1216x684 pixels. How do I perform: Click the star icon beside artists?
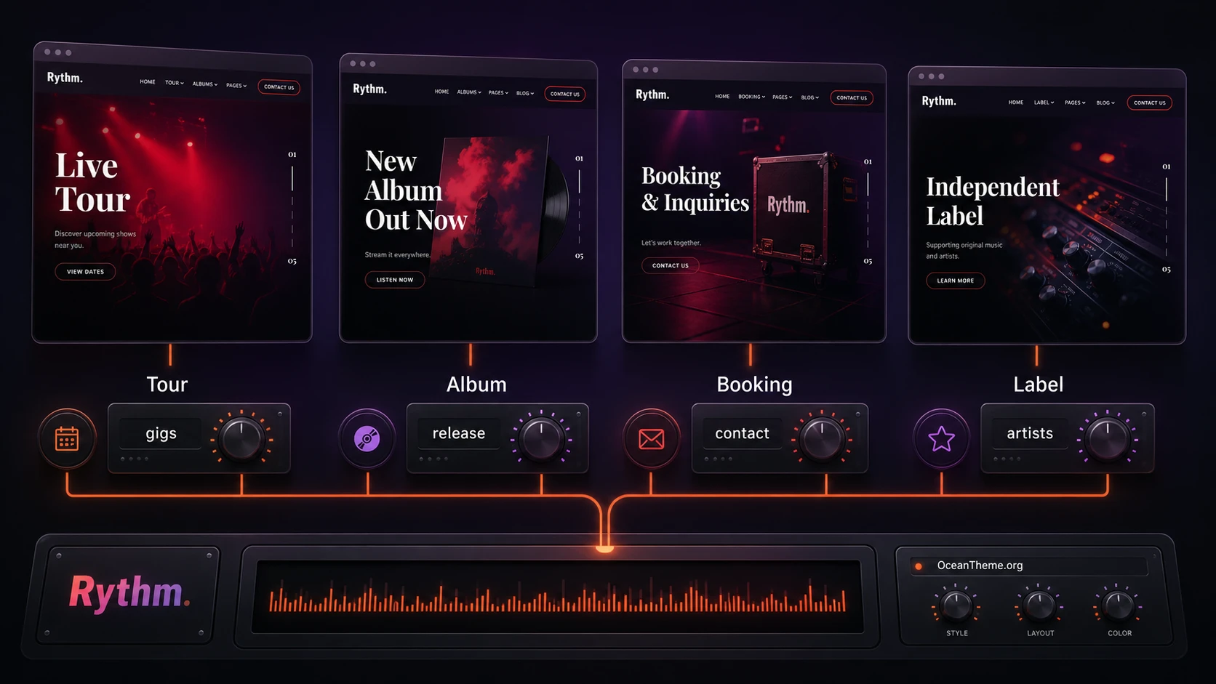941,438
